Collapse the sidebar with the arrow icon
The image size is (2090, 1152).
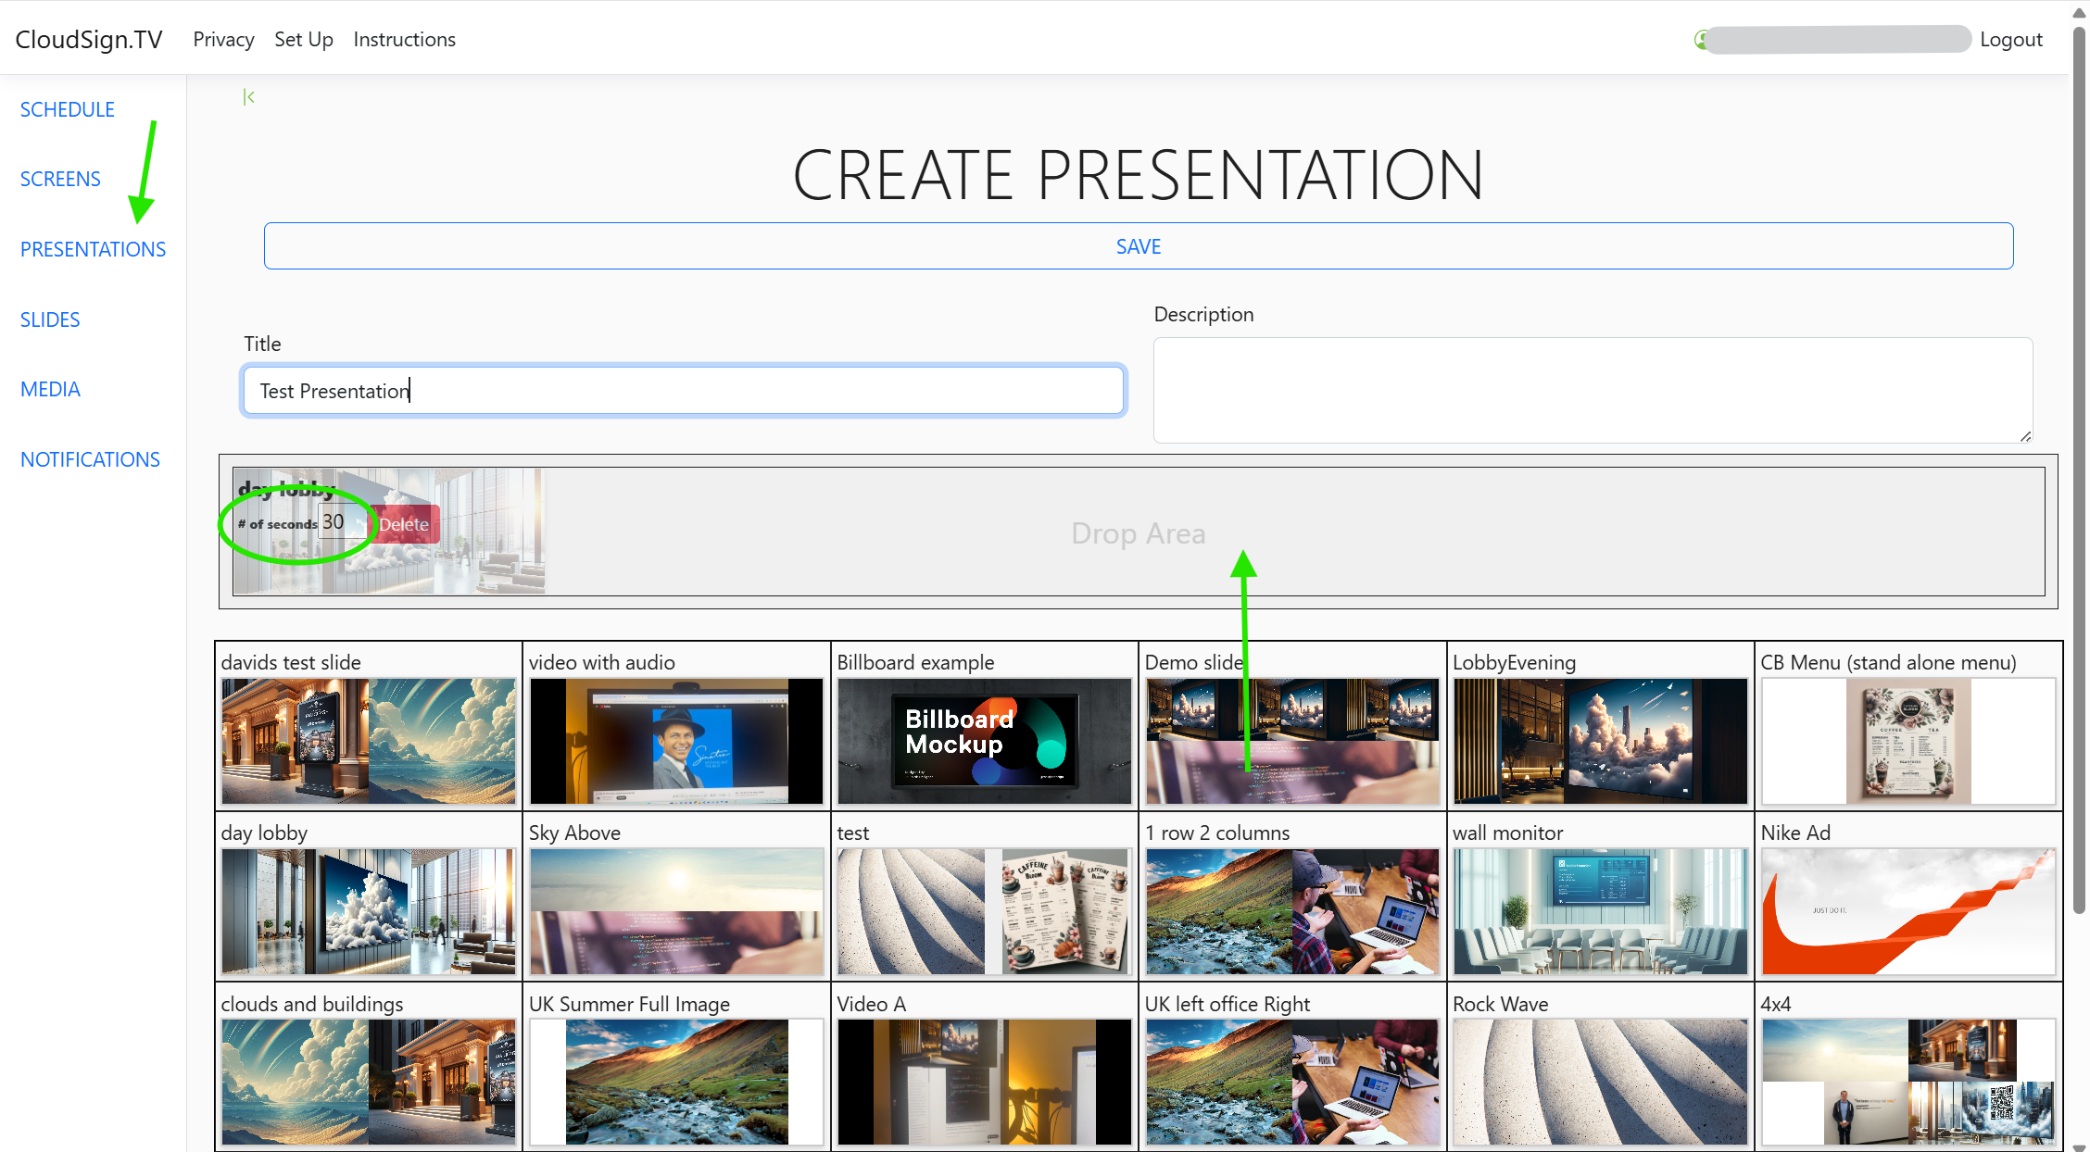tap(248, 96)
